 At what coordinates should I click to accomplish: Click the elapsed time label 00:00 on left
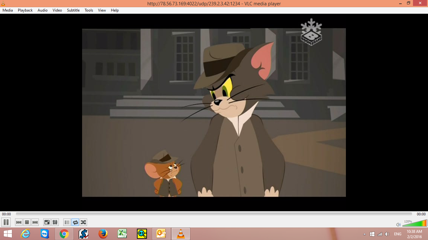coord(6,214)
